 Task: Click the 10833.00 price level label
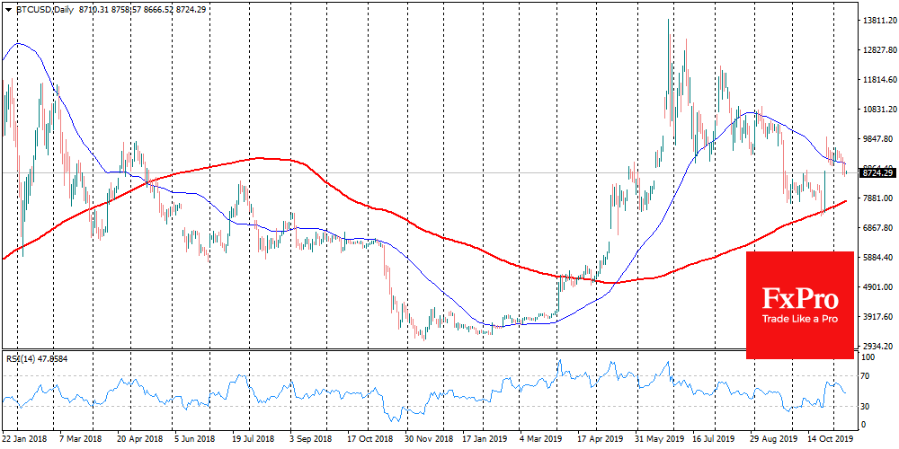(877, 110)
